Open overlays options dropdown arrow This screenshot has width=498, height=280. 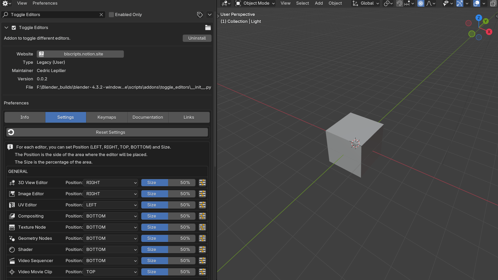click(x=484, y=3)
